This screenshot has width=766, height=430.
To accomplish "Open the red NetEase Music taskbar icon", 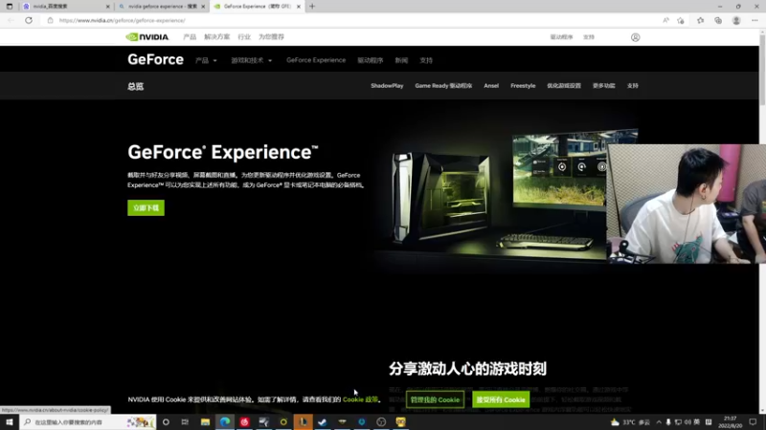I will coord(244,422).
